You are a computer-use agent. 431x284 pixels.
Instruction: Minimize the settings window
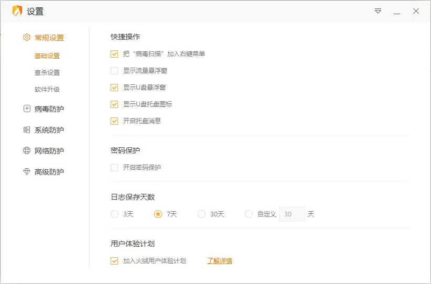[396, 14]
